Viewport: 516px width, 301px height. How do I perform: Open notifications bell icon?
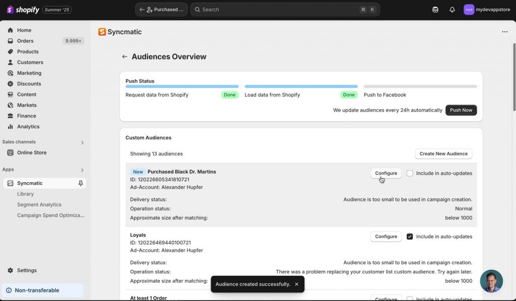click(x=452, y=10)
